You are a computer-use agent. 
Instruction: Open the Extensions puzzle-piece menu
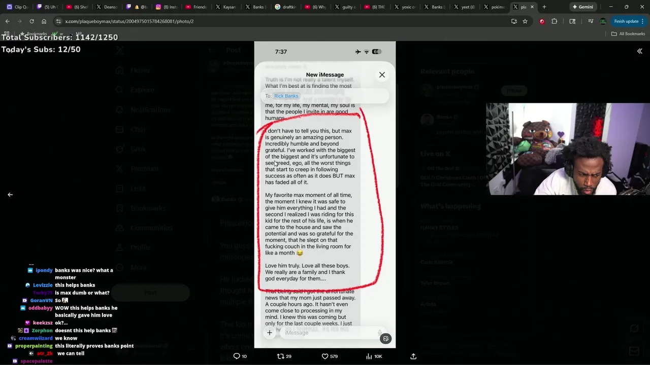[554, 21]
